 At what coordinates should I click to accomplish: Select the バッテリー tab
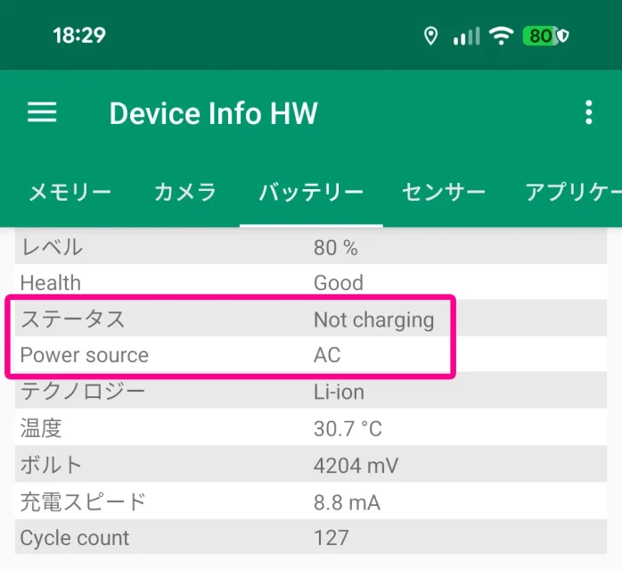point(311,192)
